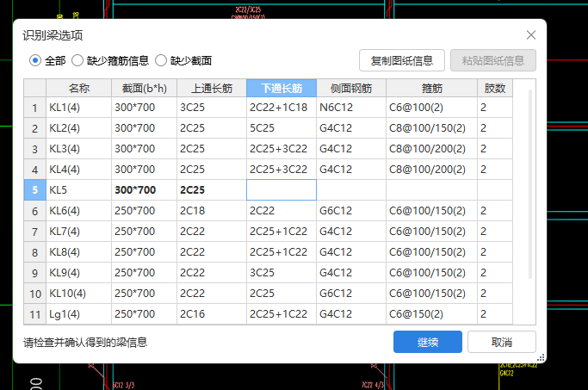This screenshot has width=588, height=390.
Task: Click the C6@100(2) stirrup cell
Action: click(x=431, y=108)
